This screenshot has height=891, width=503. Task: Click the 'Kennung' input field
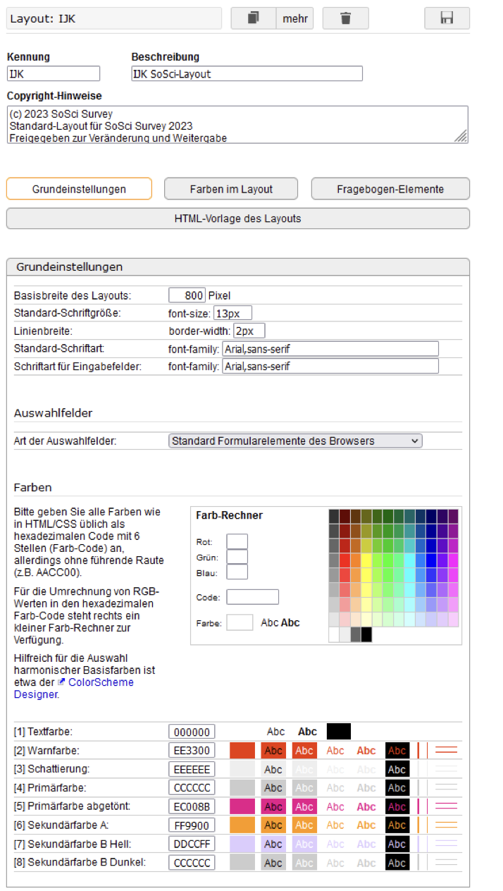tap(54, 74)
